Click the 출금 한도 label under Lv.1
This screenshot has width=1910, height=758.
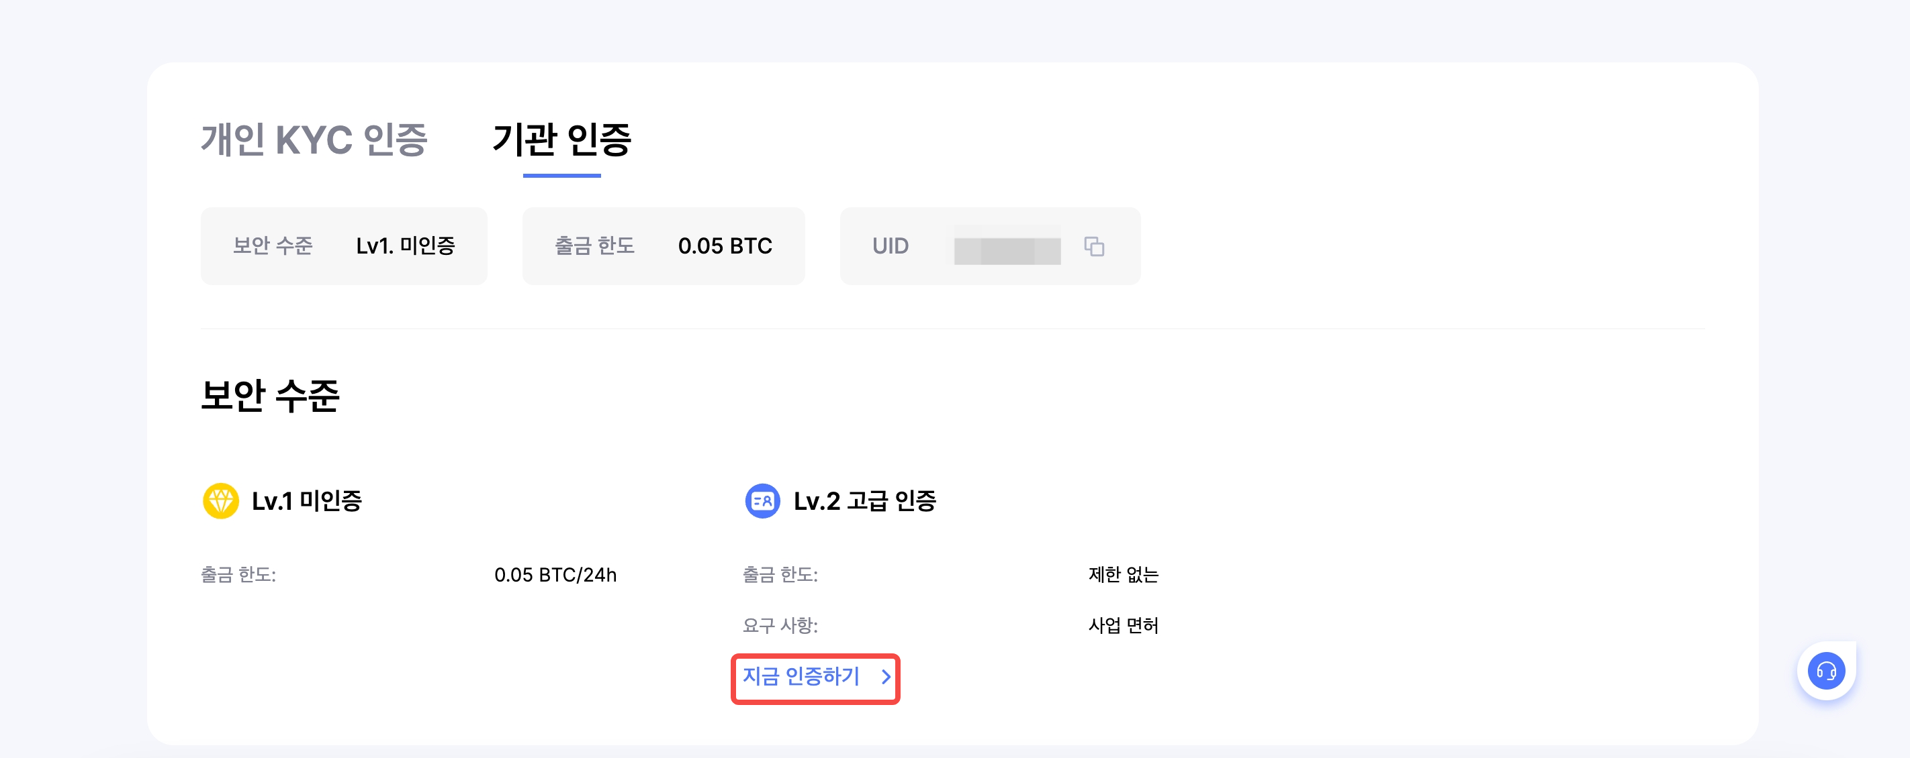coord(238,575)
